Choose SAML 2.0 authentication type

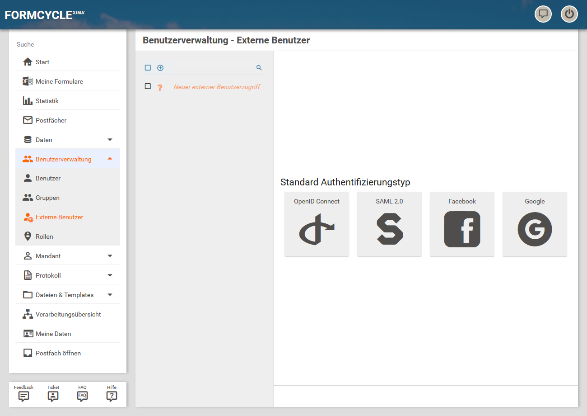click(389, 224)
